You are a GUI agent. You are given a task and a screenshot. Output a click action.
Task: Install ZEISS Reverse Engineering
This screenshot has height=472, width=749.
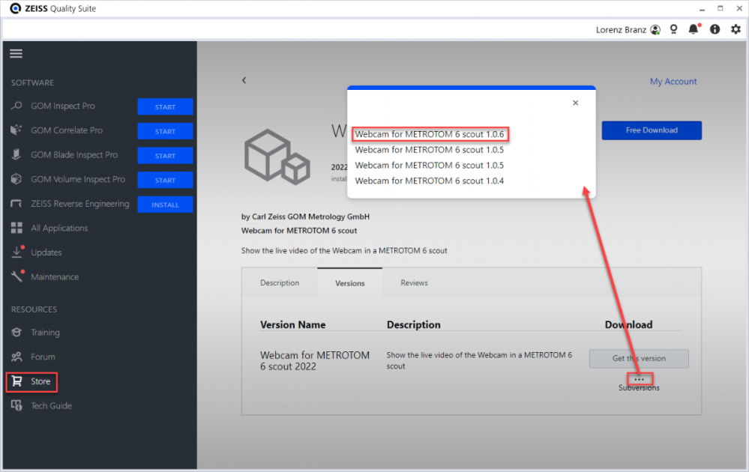click(x=165, y=205)
